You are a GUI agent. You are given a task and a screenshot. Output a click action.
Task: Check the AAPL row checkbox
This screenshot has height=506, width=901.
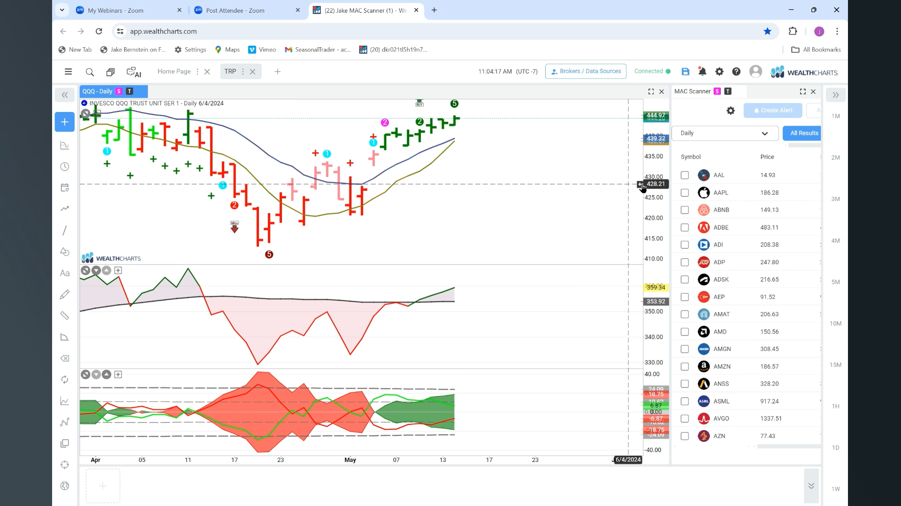[x=685, y=193]
